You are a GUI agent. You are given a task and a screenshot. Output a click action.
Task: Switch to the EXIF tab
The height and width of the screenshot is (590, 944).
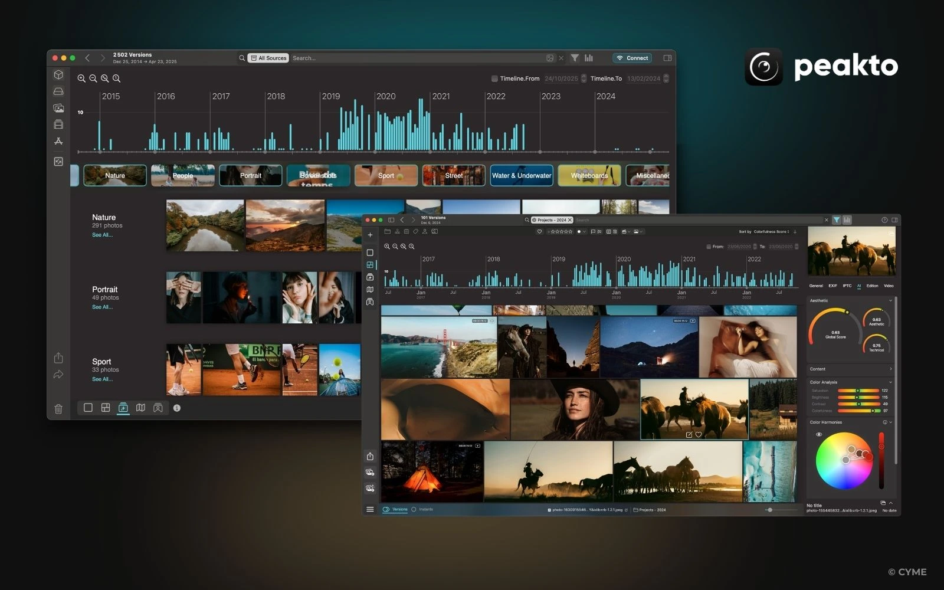tap(832, 286)
